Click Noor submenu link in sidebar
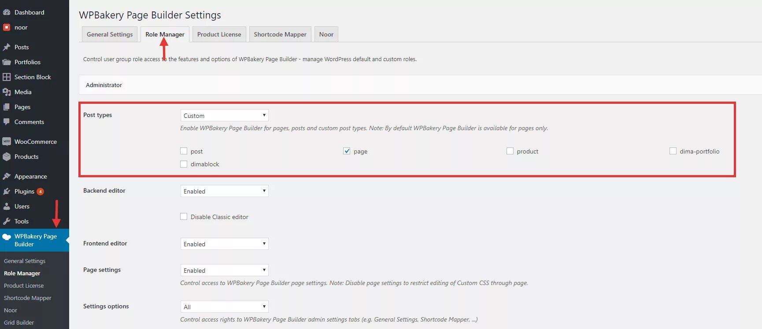Image resolution: width=762 pixels, height=329 pixels. 11,310
